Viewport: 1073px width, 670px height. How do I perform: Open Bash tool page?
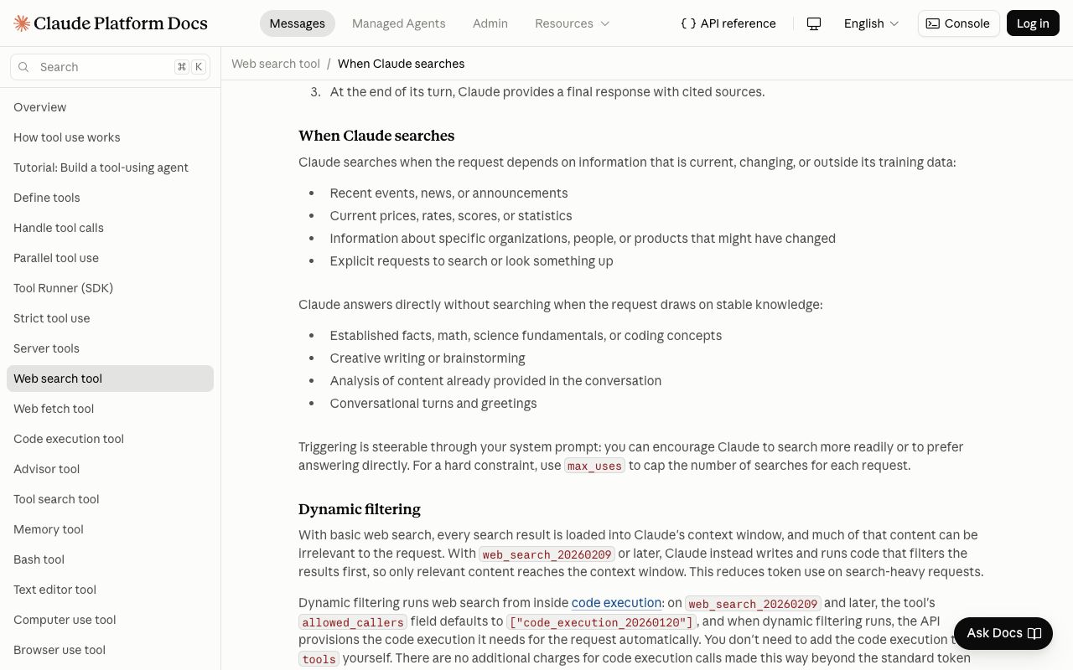coord(110,559)
